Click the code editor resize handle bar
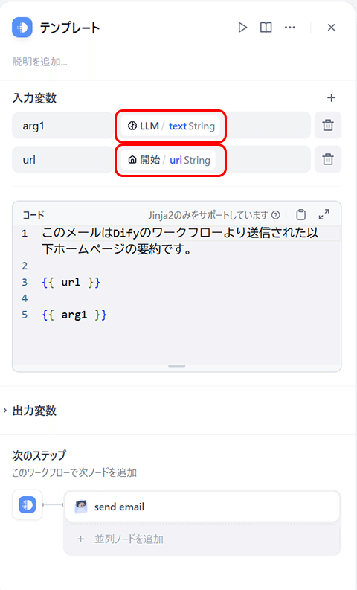The width and height of the screenshot is (357, 590). (176, 366)
